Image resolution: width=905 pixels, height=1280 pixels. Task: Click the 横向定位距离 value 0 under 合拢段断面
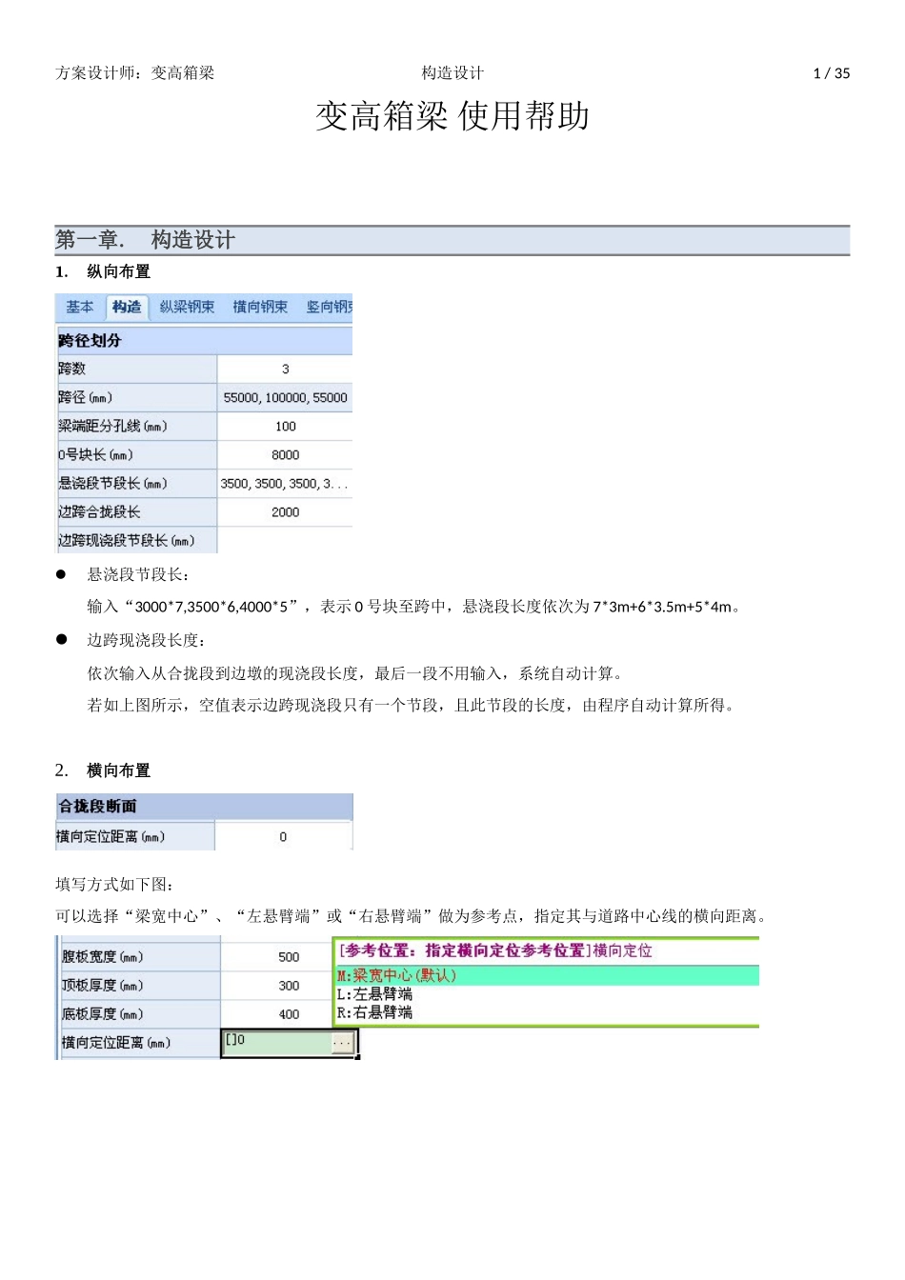point(283,836)
